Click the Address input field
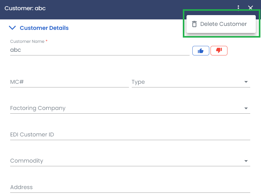The image size is (261, 194). pyautogui.click(x=130, y=187)
